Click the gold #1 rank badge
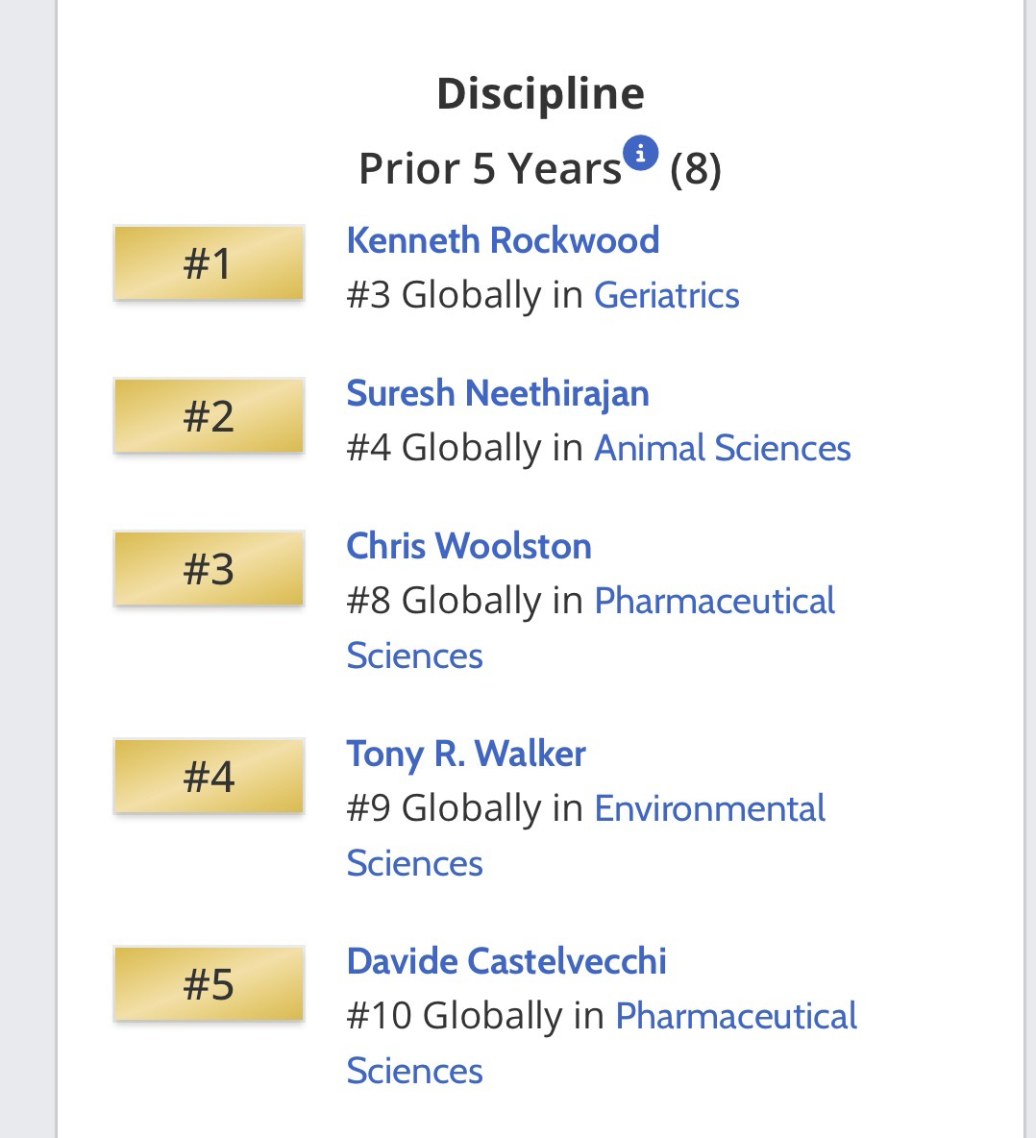 point(209,263)
